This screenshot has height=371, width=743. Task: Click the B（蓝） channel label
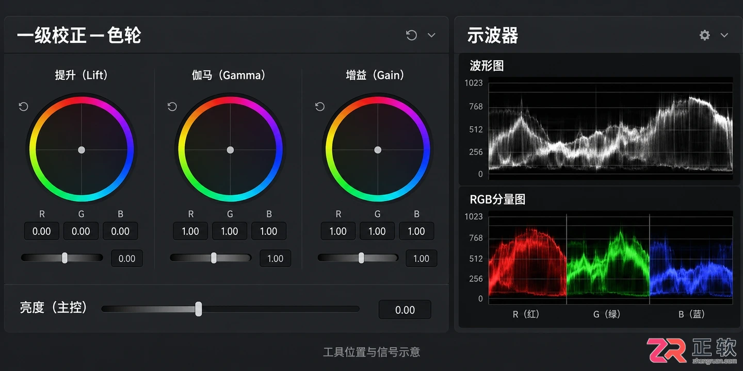[x=691, y=314]
